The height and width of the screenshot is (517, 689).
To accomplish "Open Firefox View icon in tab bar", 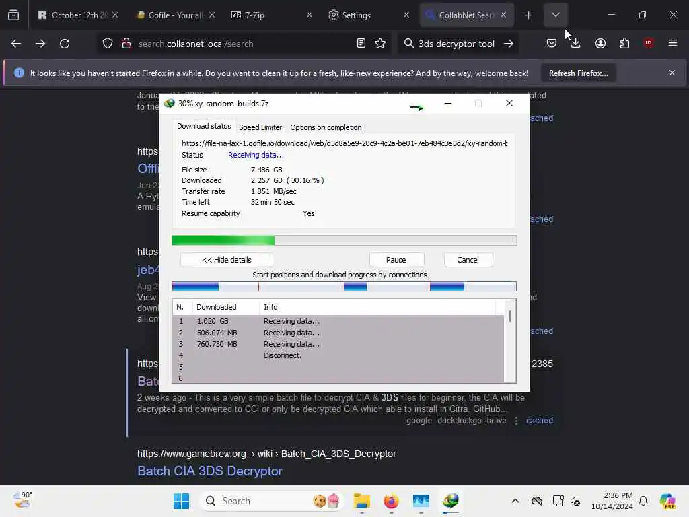I will (x=13, y=15).
